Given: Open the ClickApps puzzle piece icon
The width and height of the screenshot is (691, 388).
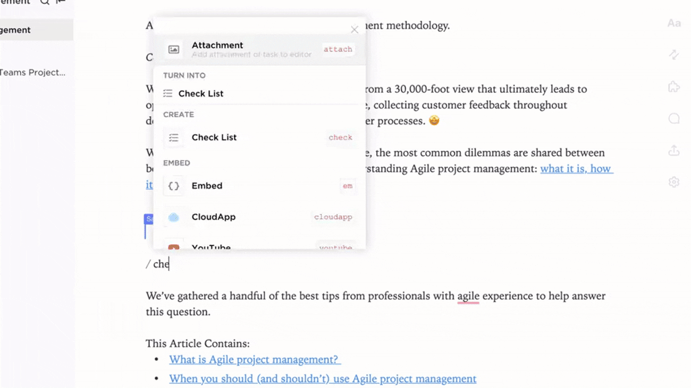Looking at the screenshot, I should pos(673,87).
